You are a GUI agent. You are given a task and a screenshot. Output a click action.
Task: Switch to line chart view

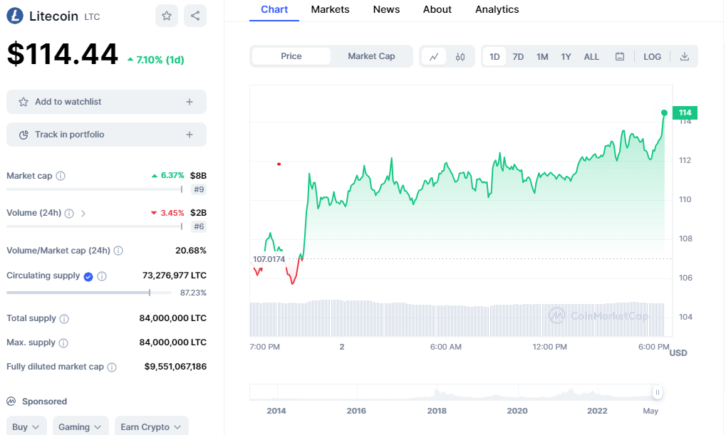[434, 56]
